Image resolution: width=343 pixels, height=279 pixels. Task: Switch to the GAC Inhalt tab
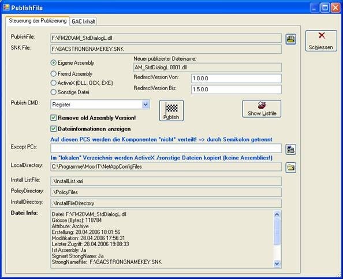83,21
